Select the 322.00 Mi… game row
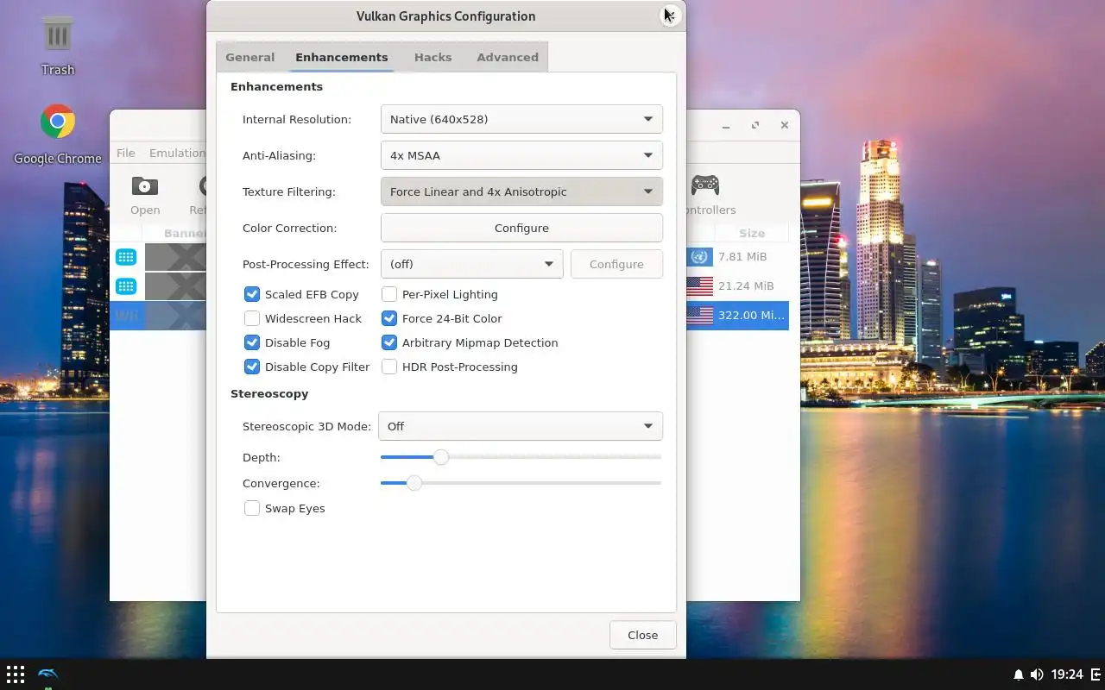The image size is (1105, 690). (x=737, y=315)
